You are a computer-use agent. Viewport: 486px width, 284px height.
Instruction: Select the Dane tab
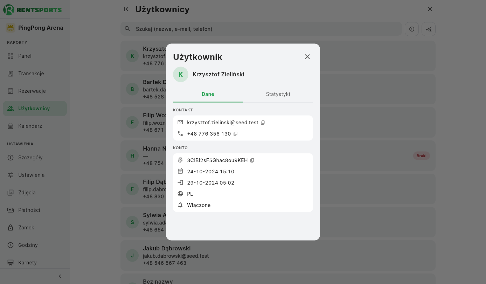pyautogui.click(x=208, y=94)
